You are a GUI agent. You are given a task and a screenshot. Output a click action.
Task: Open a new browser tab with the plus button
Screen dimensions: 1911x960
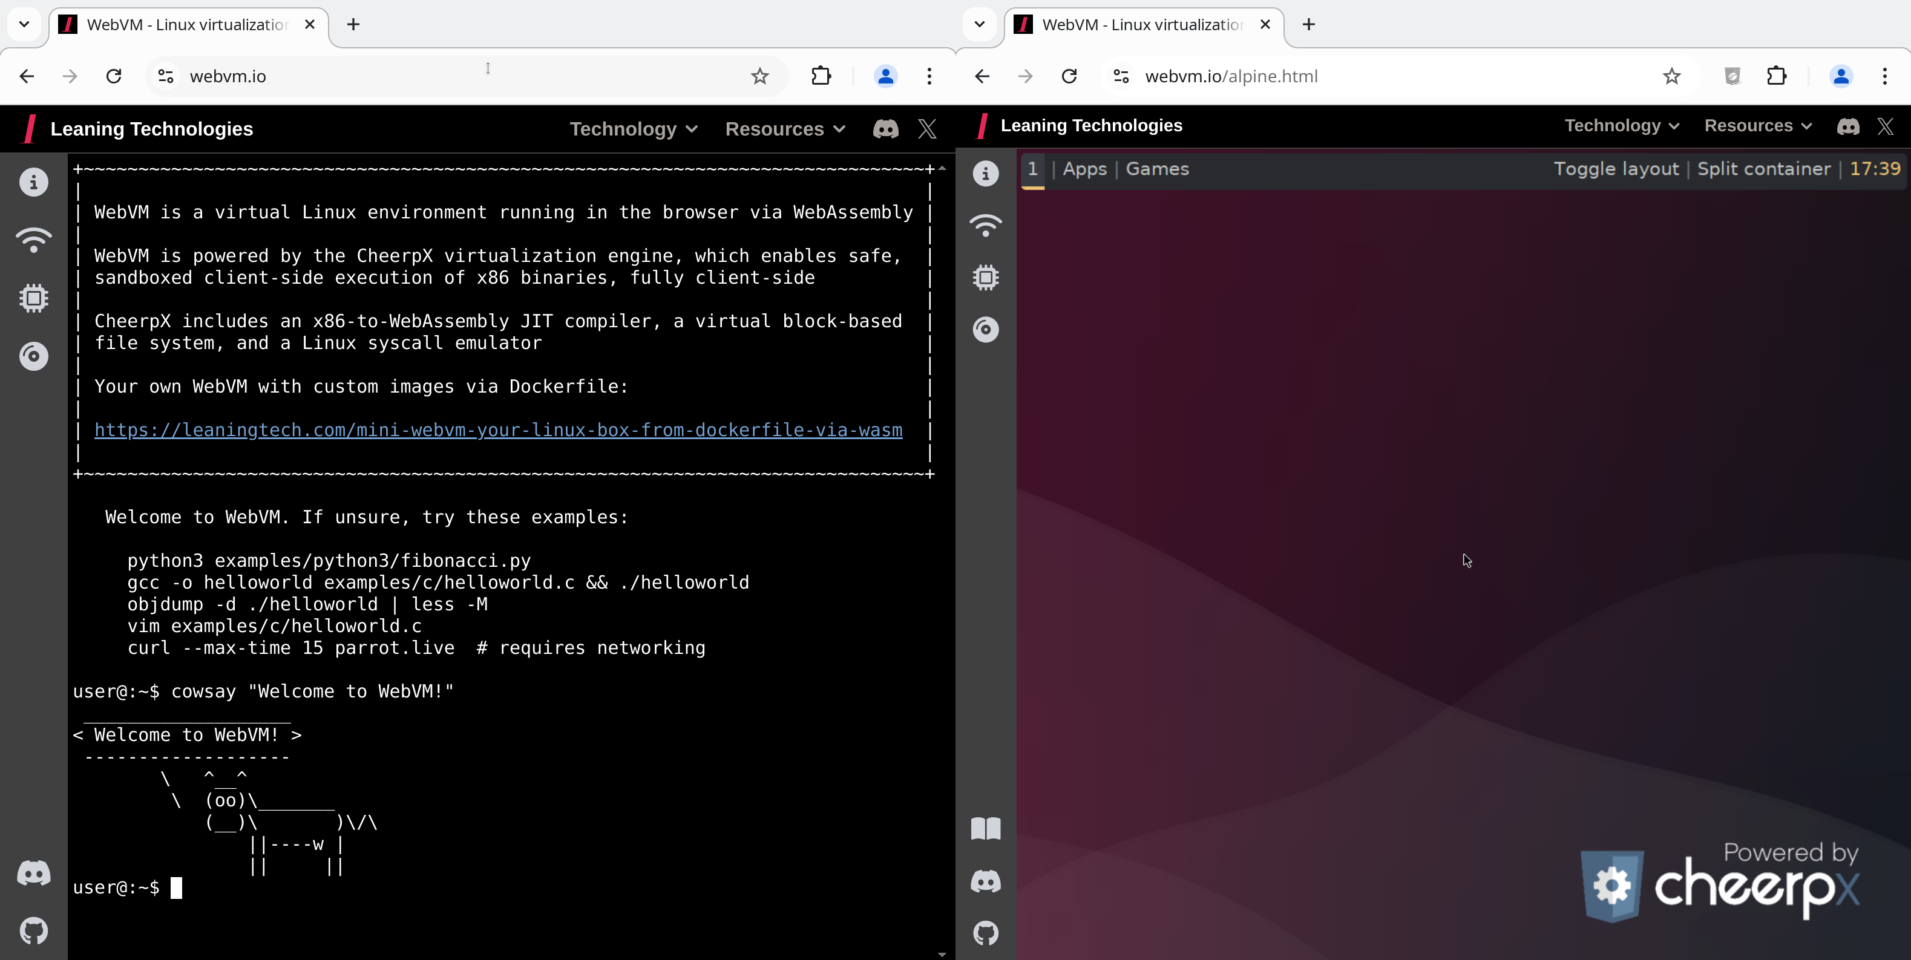point(353,24)
